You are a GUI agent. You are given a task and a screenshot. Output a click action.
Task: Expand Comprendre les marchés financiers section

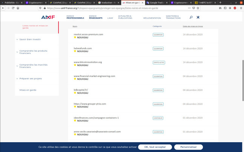pyautogui.click(x=33, y=66)
